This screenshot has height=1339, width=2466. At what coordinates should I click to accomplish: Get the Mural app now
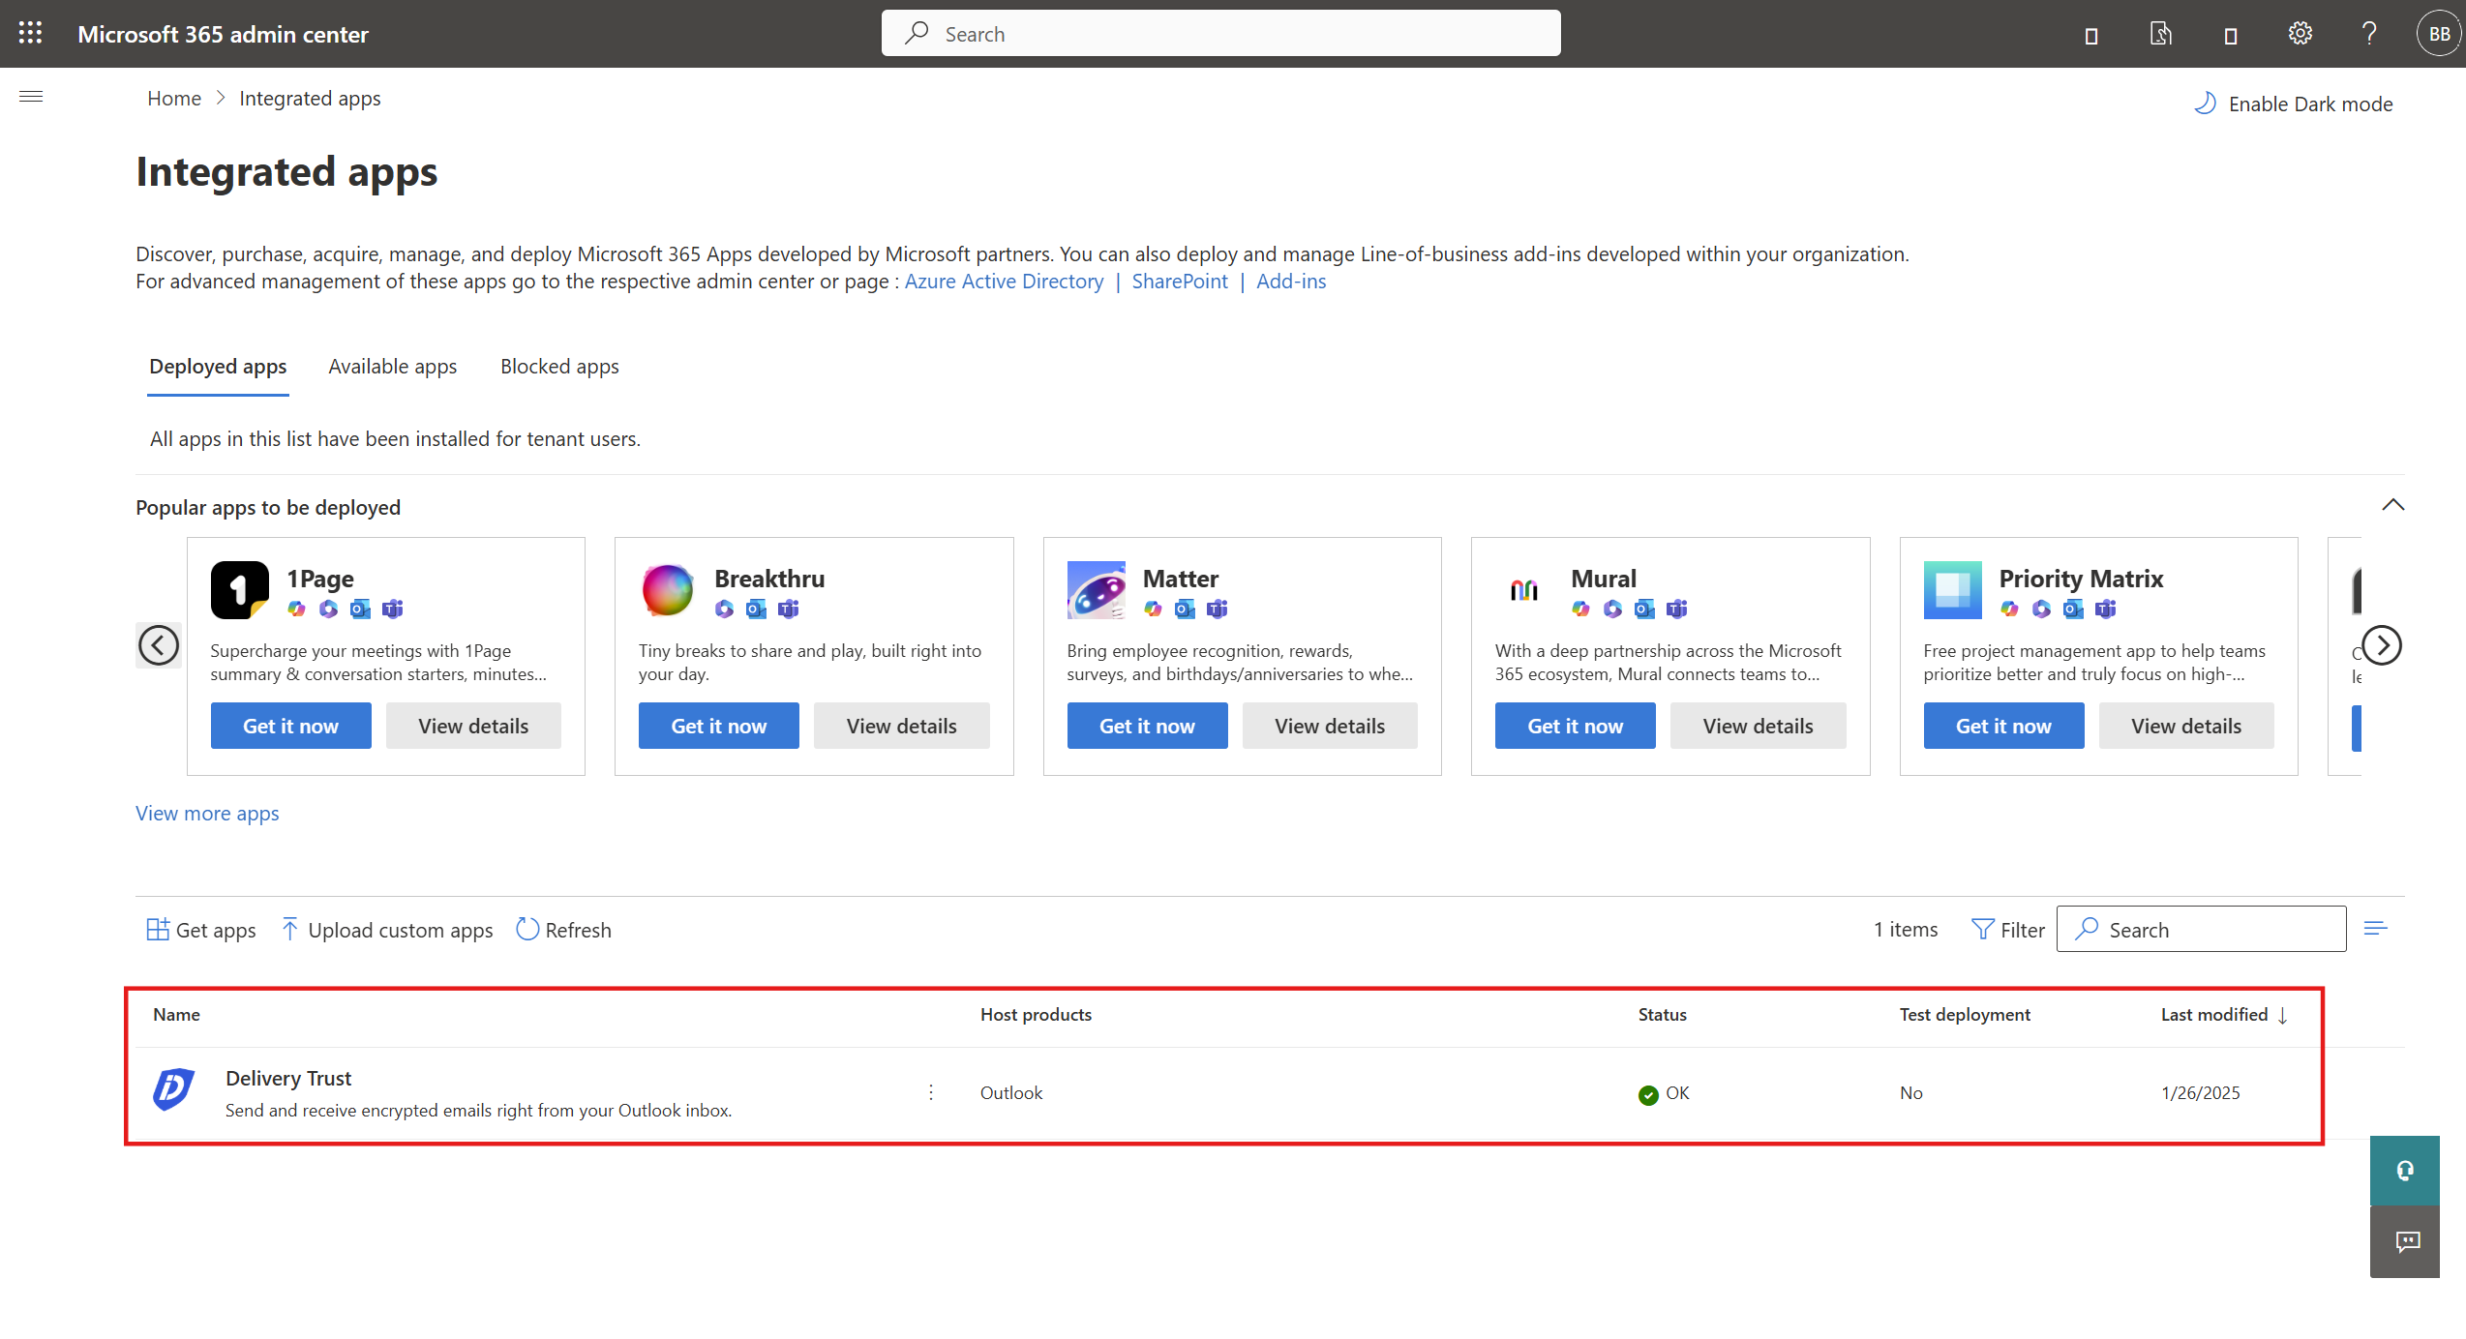pos(1576,726)
